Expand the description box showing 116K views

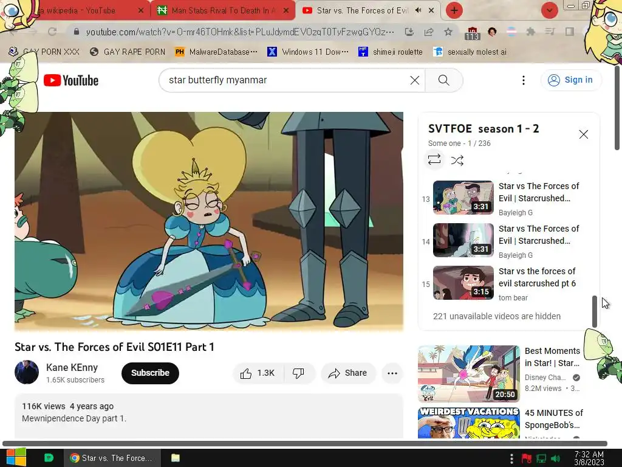pos(209,416)
